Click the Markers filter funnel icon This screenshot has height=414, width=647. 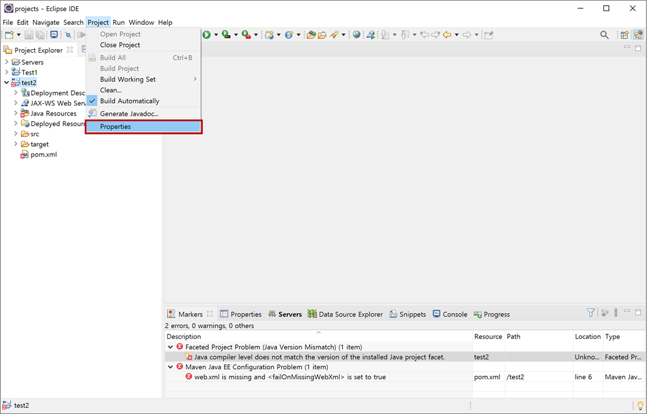[x=591, y=313]
